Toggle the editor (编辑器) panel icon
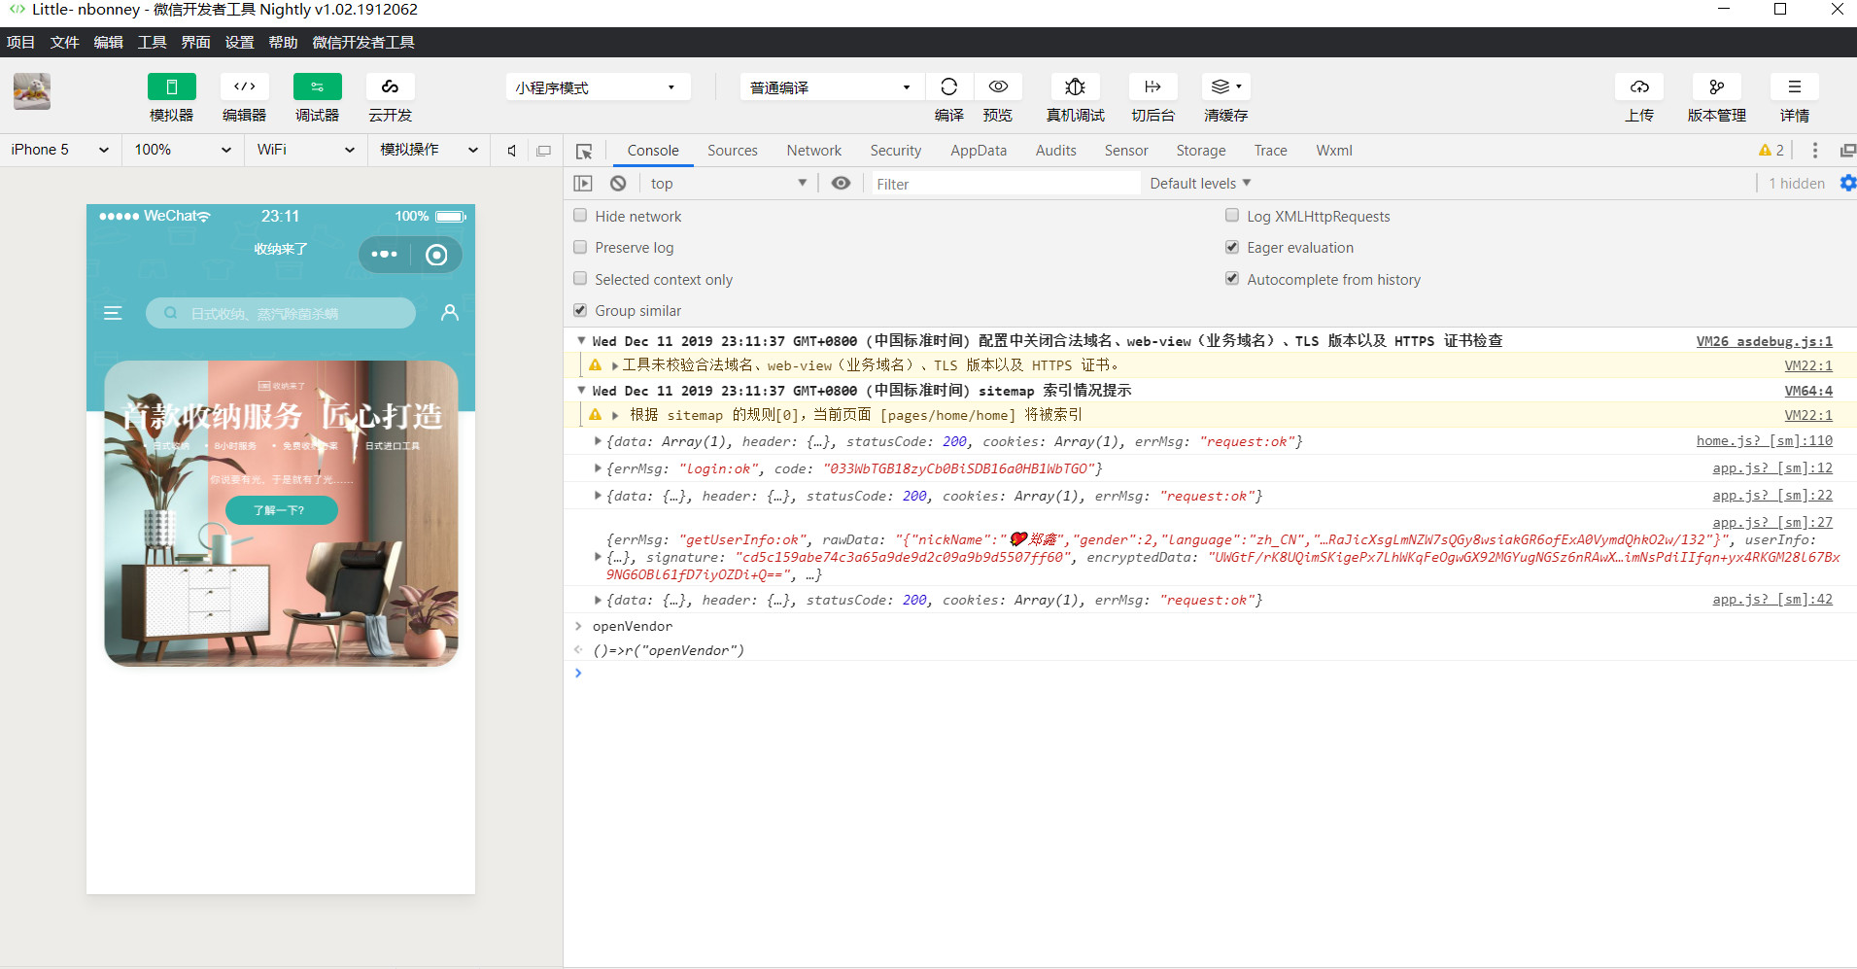 tap(244, 87)
